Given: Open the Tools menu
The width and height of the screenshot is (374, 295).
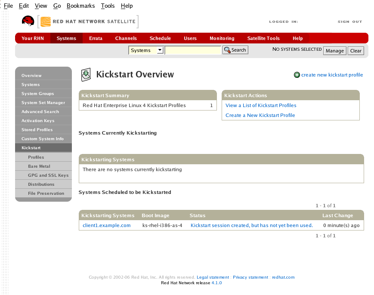Looking at the screenshot, I should tap(108, 6).
